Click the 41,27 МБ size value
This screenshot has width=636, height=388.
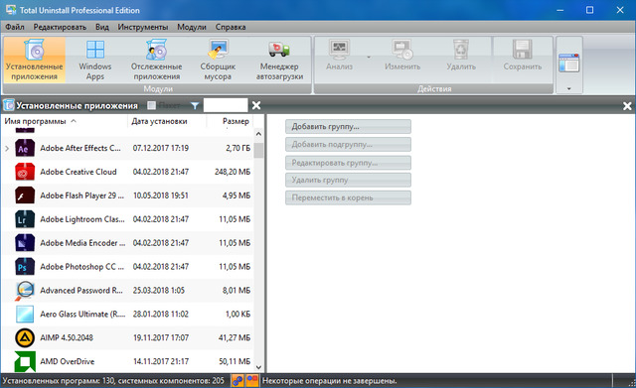pyautogui.click(x=235, y=337)
